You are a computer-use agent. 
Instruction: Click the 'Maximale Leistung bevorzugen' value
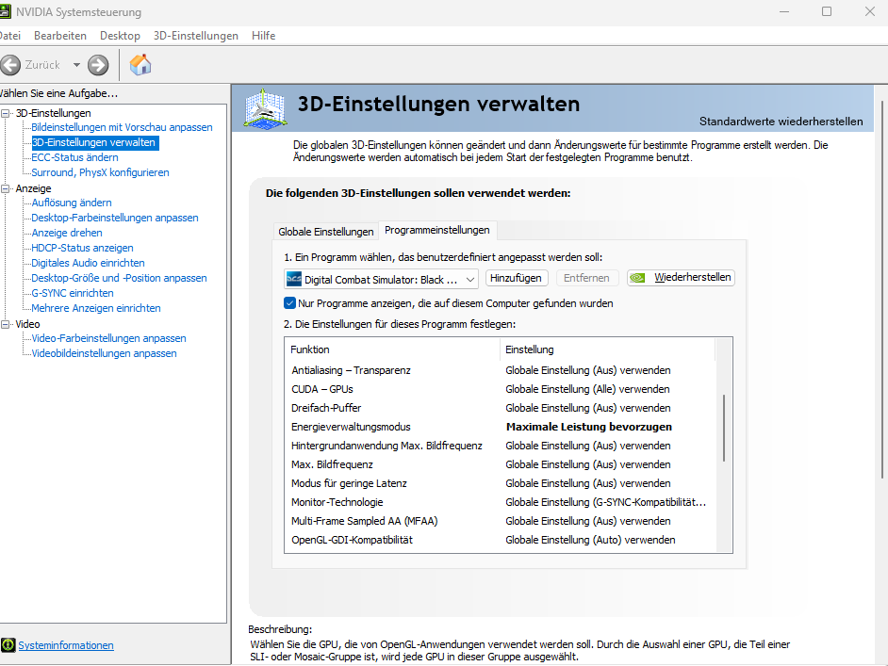(x=589, y=427)
